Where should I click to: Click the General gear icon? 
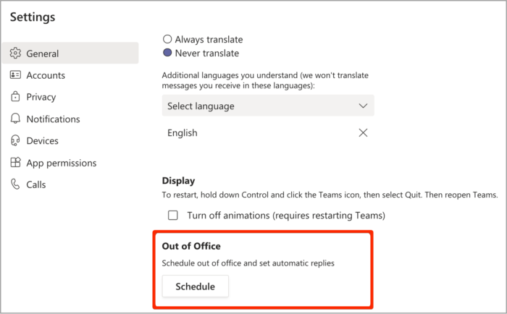(x=15, y=53)
